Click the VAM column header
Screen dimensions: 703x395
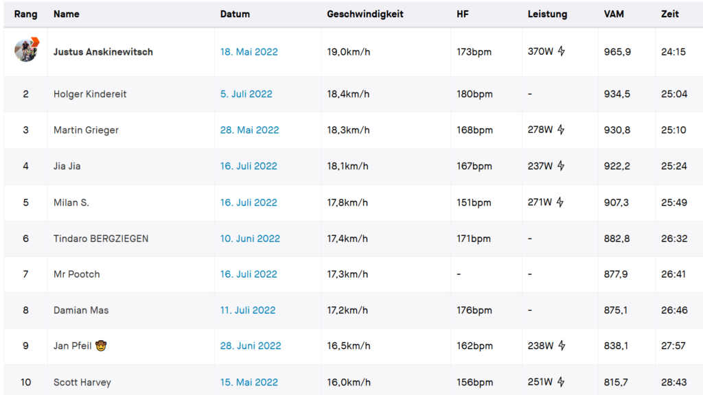point(614,14)
